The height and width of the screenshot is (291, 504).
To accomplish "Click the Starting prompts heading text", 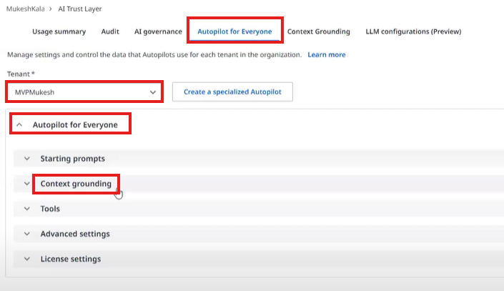I will click(73, 159).
